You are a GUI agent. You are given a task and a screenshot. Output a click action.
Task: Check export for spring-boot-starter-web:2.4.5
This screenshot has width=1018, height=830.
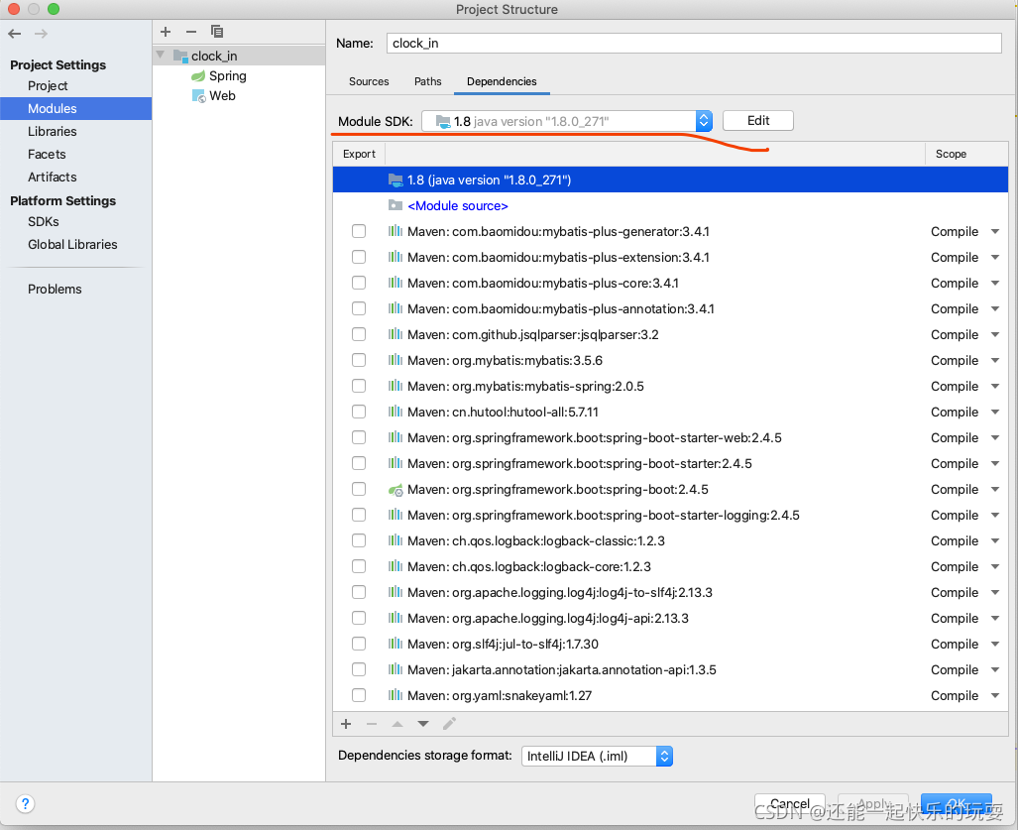click(359, 437)
